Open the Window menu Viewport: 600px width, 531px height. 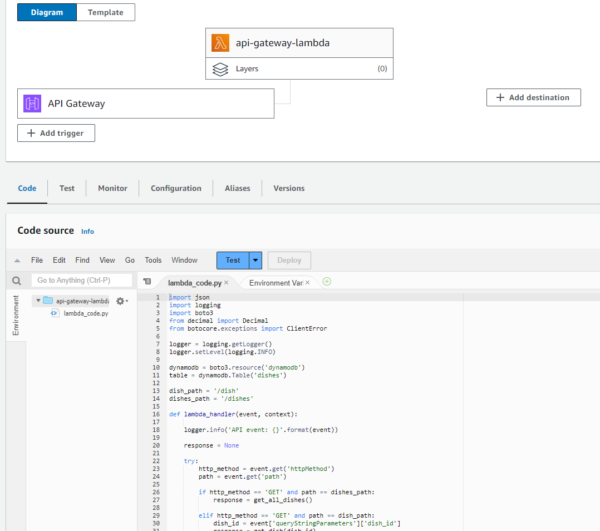pos(184,260)
